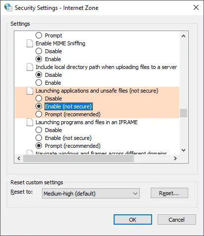The height and width of the screenshot is (236, 204).
Task: Click the page icon beside Include local directory path
Action: [30, 67]
